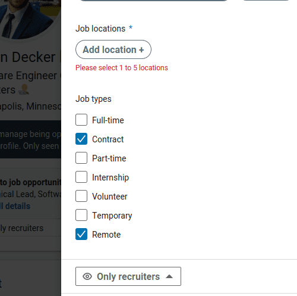Image resolution: width=297 pixels, height=296 pixels.
Task: Click the eye icon beside Only recruiters
Action: 87,276
